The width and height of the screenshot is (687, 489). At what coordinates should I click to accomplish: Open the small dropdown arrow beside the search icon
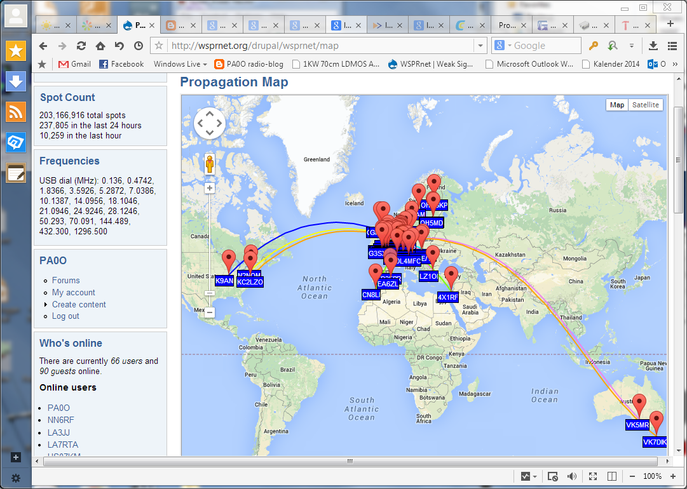point(631,46)
